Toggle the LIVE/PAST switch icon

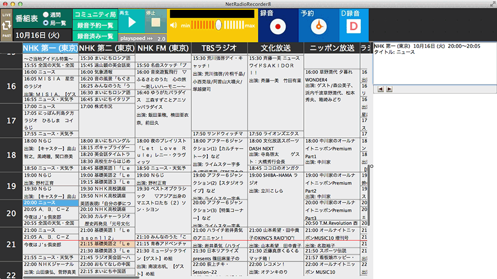6,25
